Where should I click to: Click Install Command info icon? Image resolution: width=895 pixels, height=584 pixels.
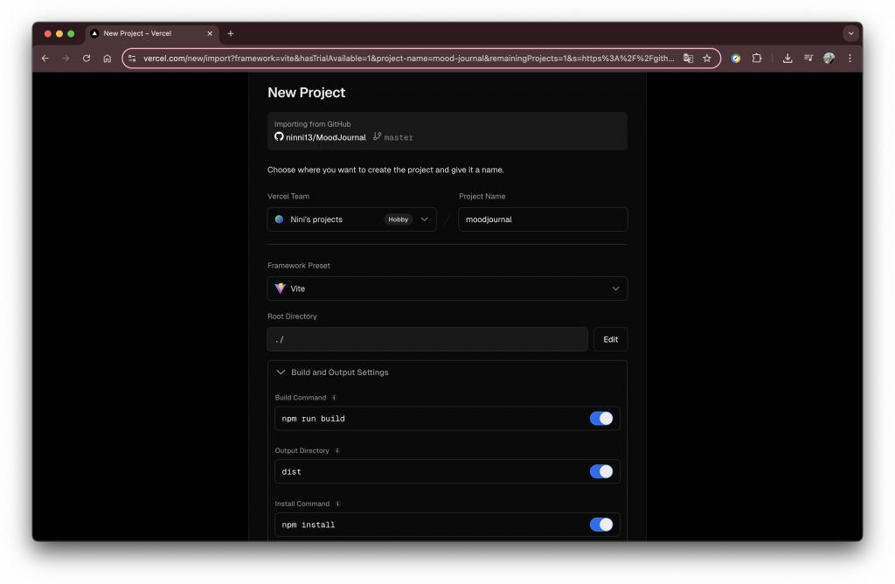(337, 504)
